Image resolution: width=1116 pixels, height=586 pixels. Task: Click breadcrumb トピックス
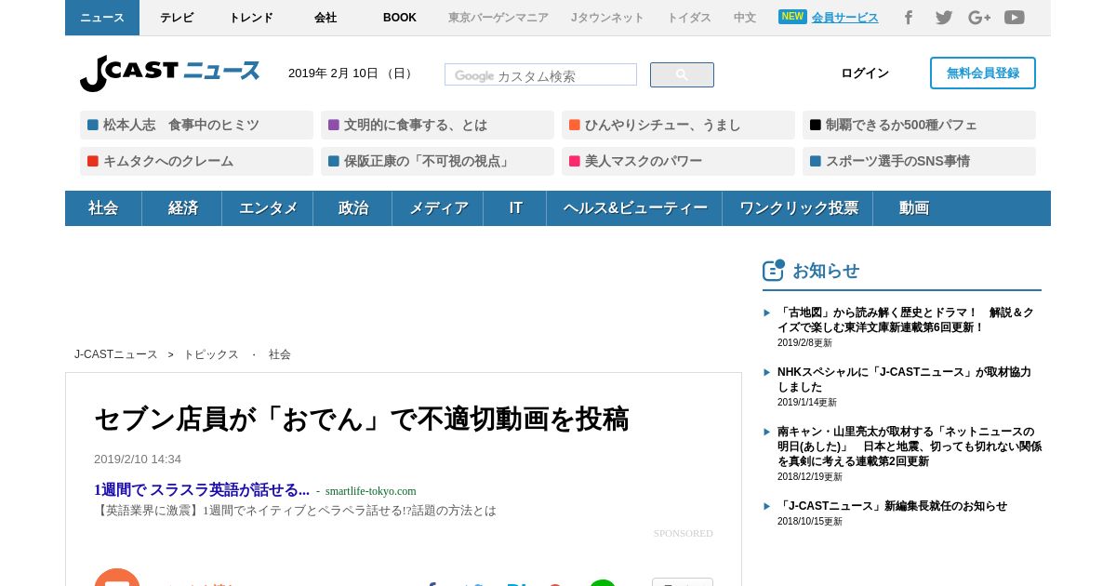pos(211,354)
